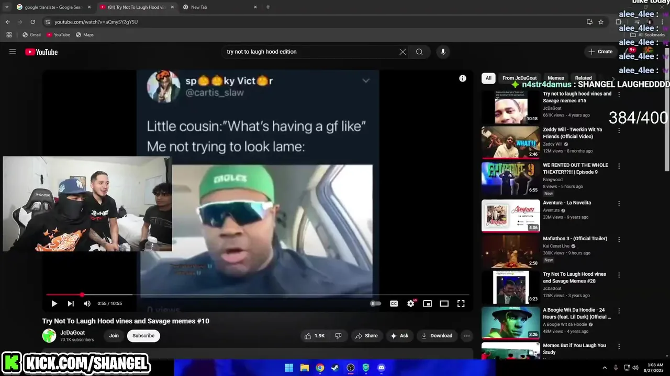
Task: Subscribe to JcDaGoat
Action: 143,336
